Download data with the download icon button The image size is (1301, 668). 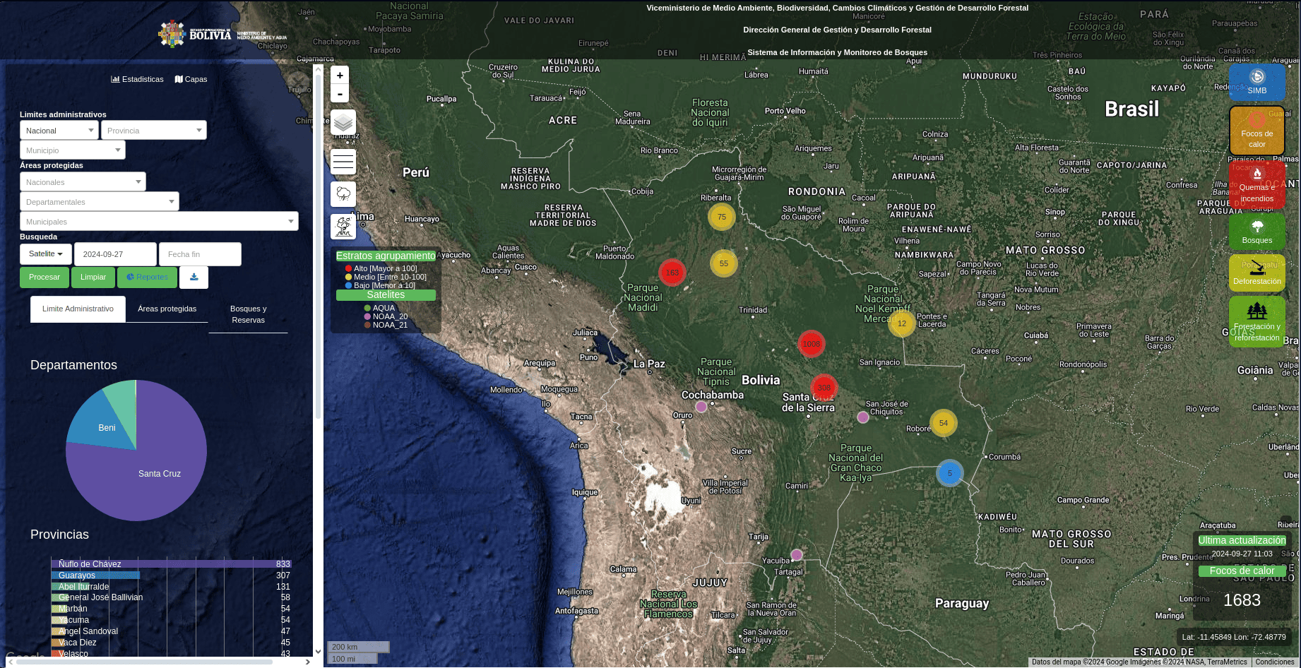(x=194, y=277)
